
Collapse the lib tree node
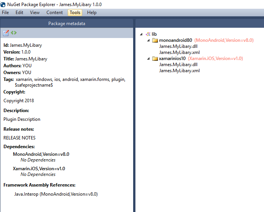coord(141,34)
